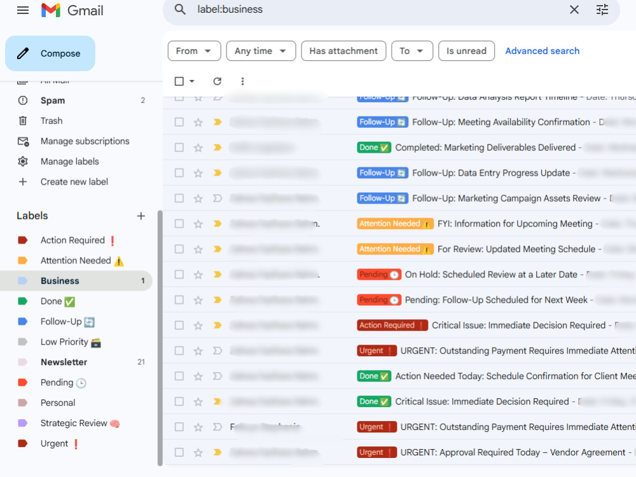Image resolution: width=636 pixels, height=477 pixels.
Task: Click the Compose pencil button
Action: pos(50,53)
